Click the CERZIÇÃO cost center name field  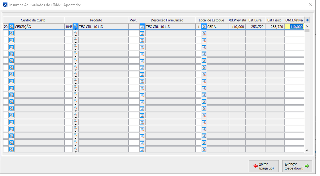click(x=39, y=27)
